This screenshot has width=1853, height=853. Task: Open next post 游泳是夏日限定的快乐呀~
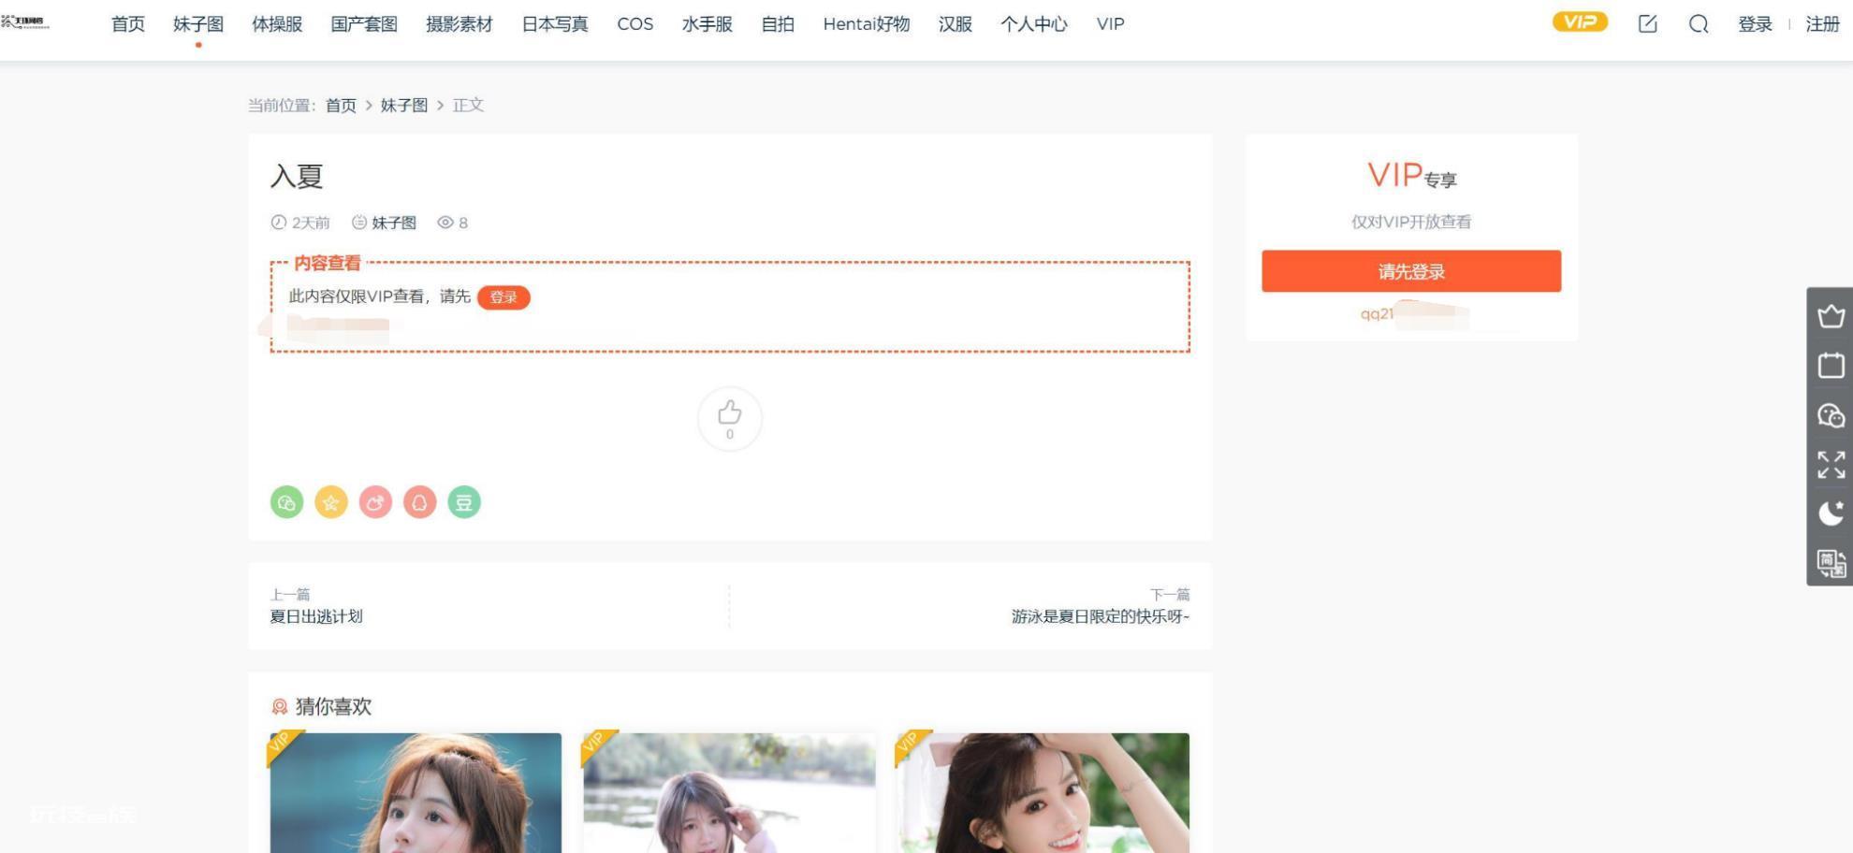[x=1101, y=616]
